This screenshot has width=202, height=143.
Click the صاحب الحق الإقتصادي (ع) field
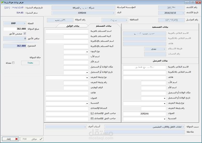[x=67, y=114]
